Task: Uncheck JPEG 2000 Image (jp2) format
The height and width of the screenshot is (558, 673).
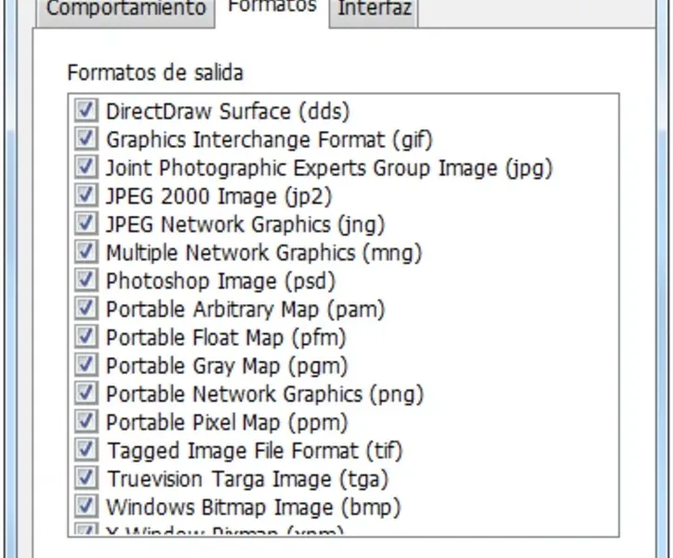Action: [86, 196]
